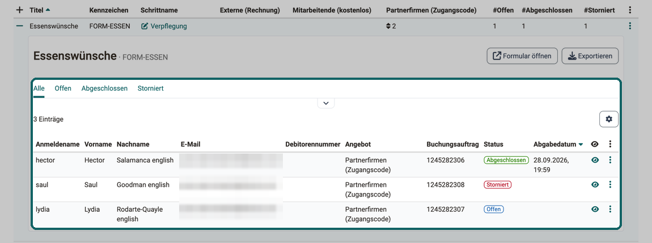This screenshot has height=243, width=652.
Task: Switch to the Abgeschlossen tab
Action: click(104, 88)
